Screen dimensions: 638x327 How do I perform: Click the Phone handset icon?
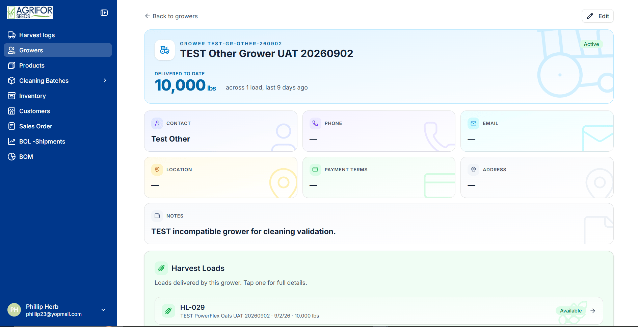click(315, 123)
